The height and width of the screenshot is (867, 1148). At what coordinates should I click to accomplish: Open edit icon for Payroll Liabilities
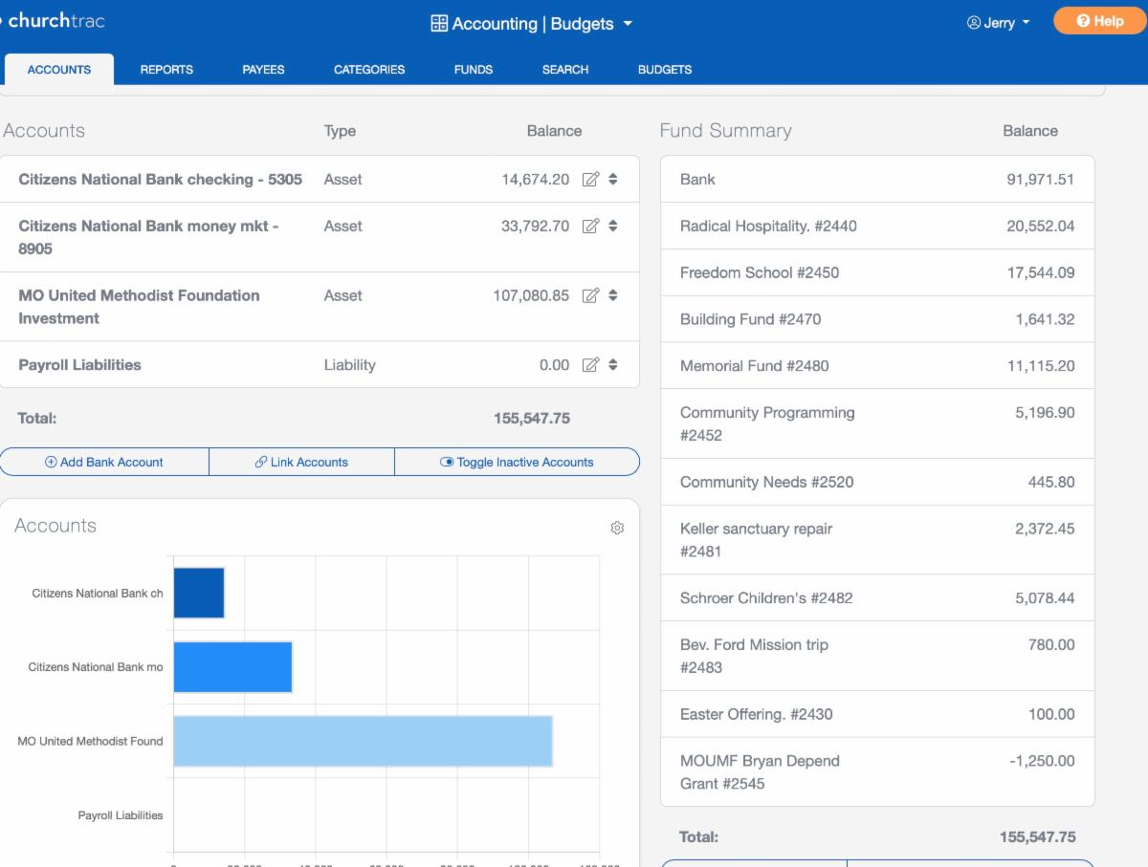coord(590,365)
